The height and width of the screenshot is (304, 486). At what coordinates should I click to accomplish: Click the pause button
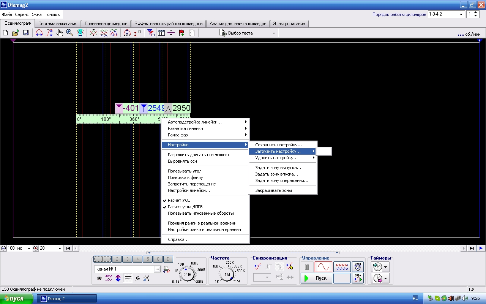[x=307, y=267]
